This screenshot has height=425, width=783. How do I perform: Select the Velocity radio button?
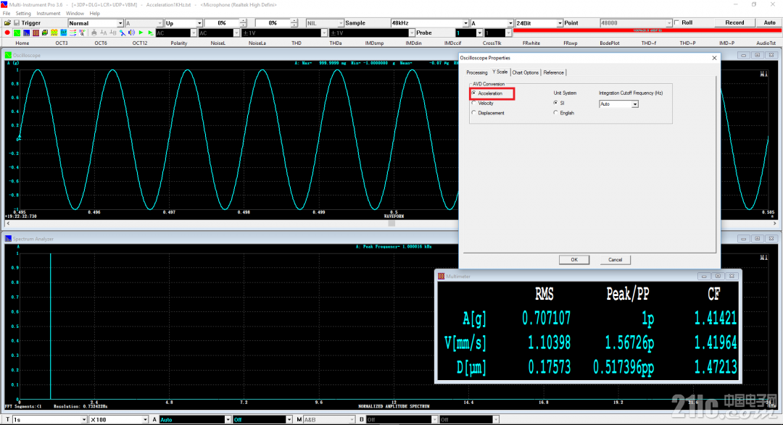pos(474,104)
